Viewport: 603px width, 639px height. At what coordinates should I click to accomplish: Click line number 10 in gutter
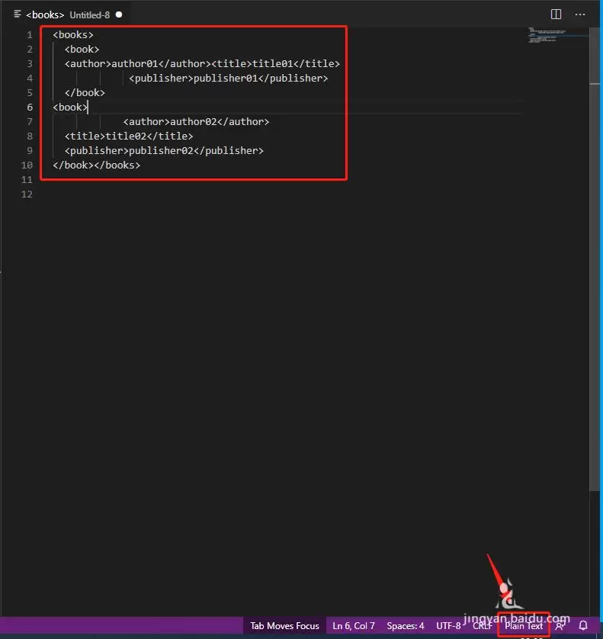[27, 165]
